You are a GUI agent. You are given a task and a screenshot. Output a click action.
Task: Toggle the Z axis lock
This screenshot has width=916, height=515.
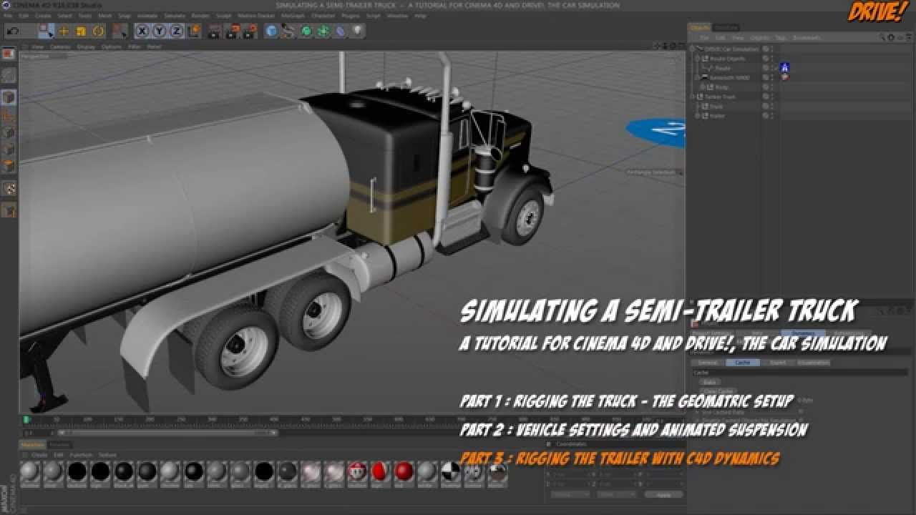click(176, 31)
